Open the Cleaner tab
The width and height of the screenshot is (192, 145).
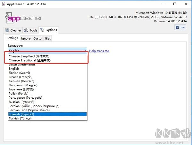pyautogui.click(x=13, y=30)
